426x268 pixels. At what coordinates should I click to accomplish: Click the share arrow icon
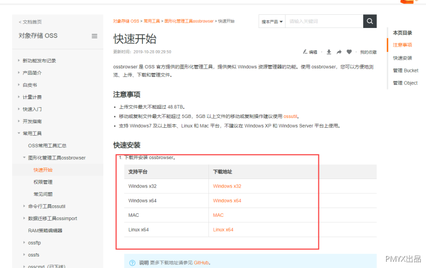point(339,52)
